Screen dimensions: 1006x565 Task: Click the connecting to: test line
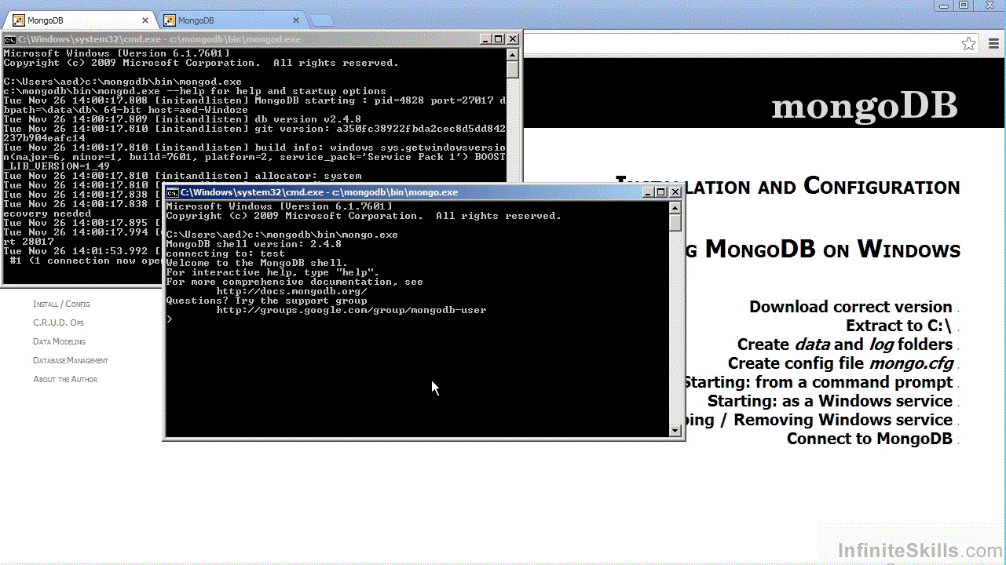pos(225,253)
